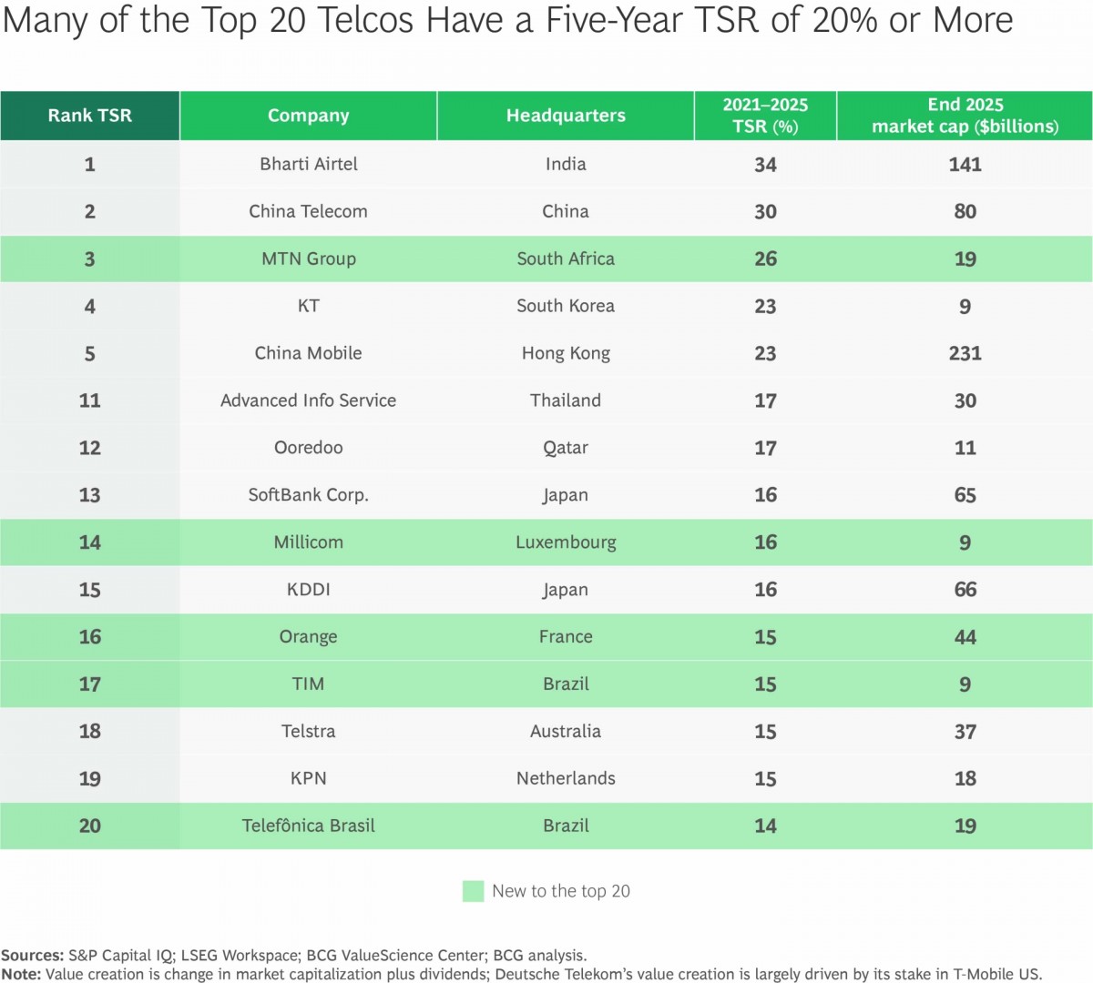Select the 2021–2025 TSR (%) header
This screenshot has width=1093, height=983.
pyautogui.click(x=765, y=116)
